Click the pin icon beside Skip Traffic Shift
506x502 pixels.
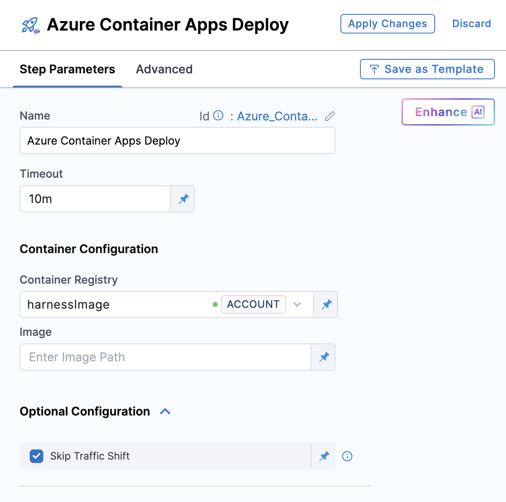(x=324, y=456)
